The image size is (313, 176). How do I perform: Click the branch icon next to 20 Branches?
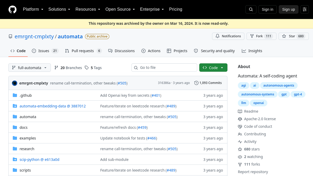pyautogui.click(x=56, y=68)
